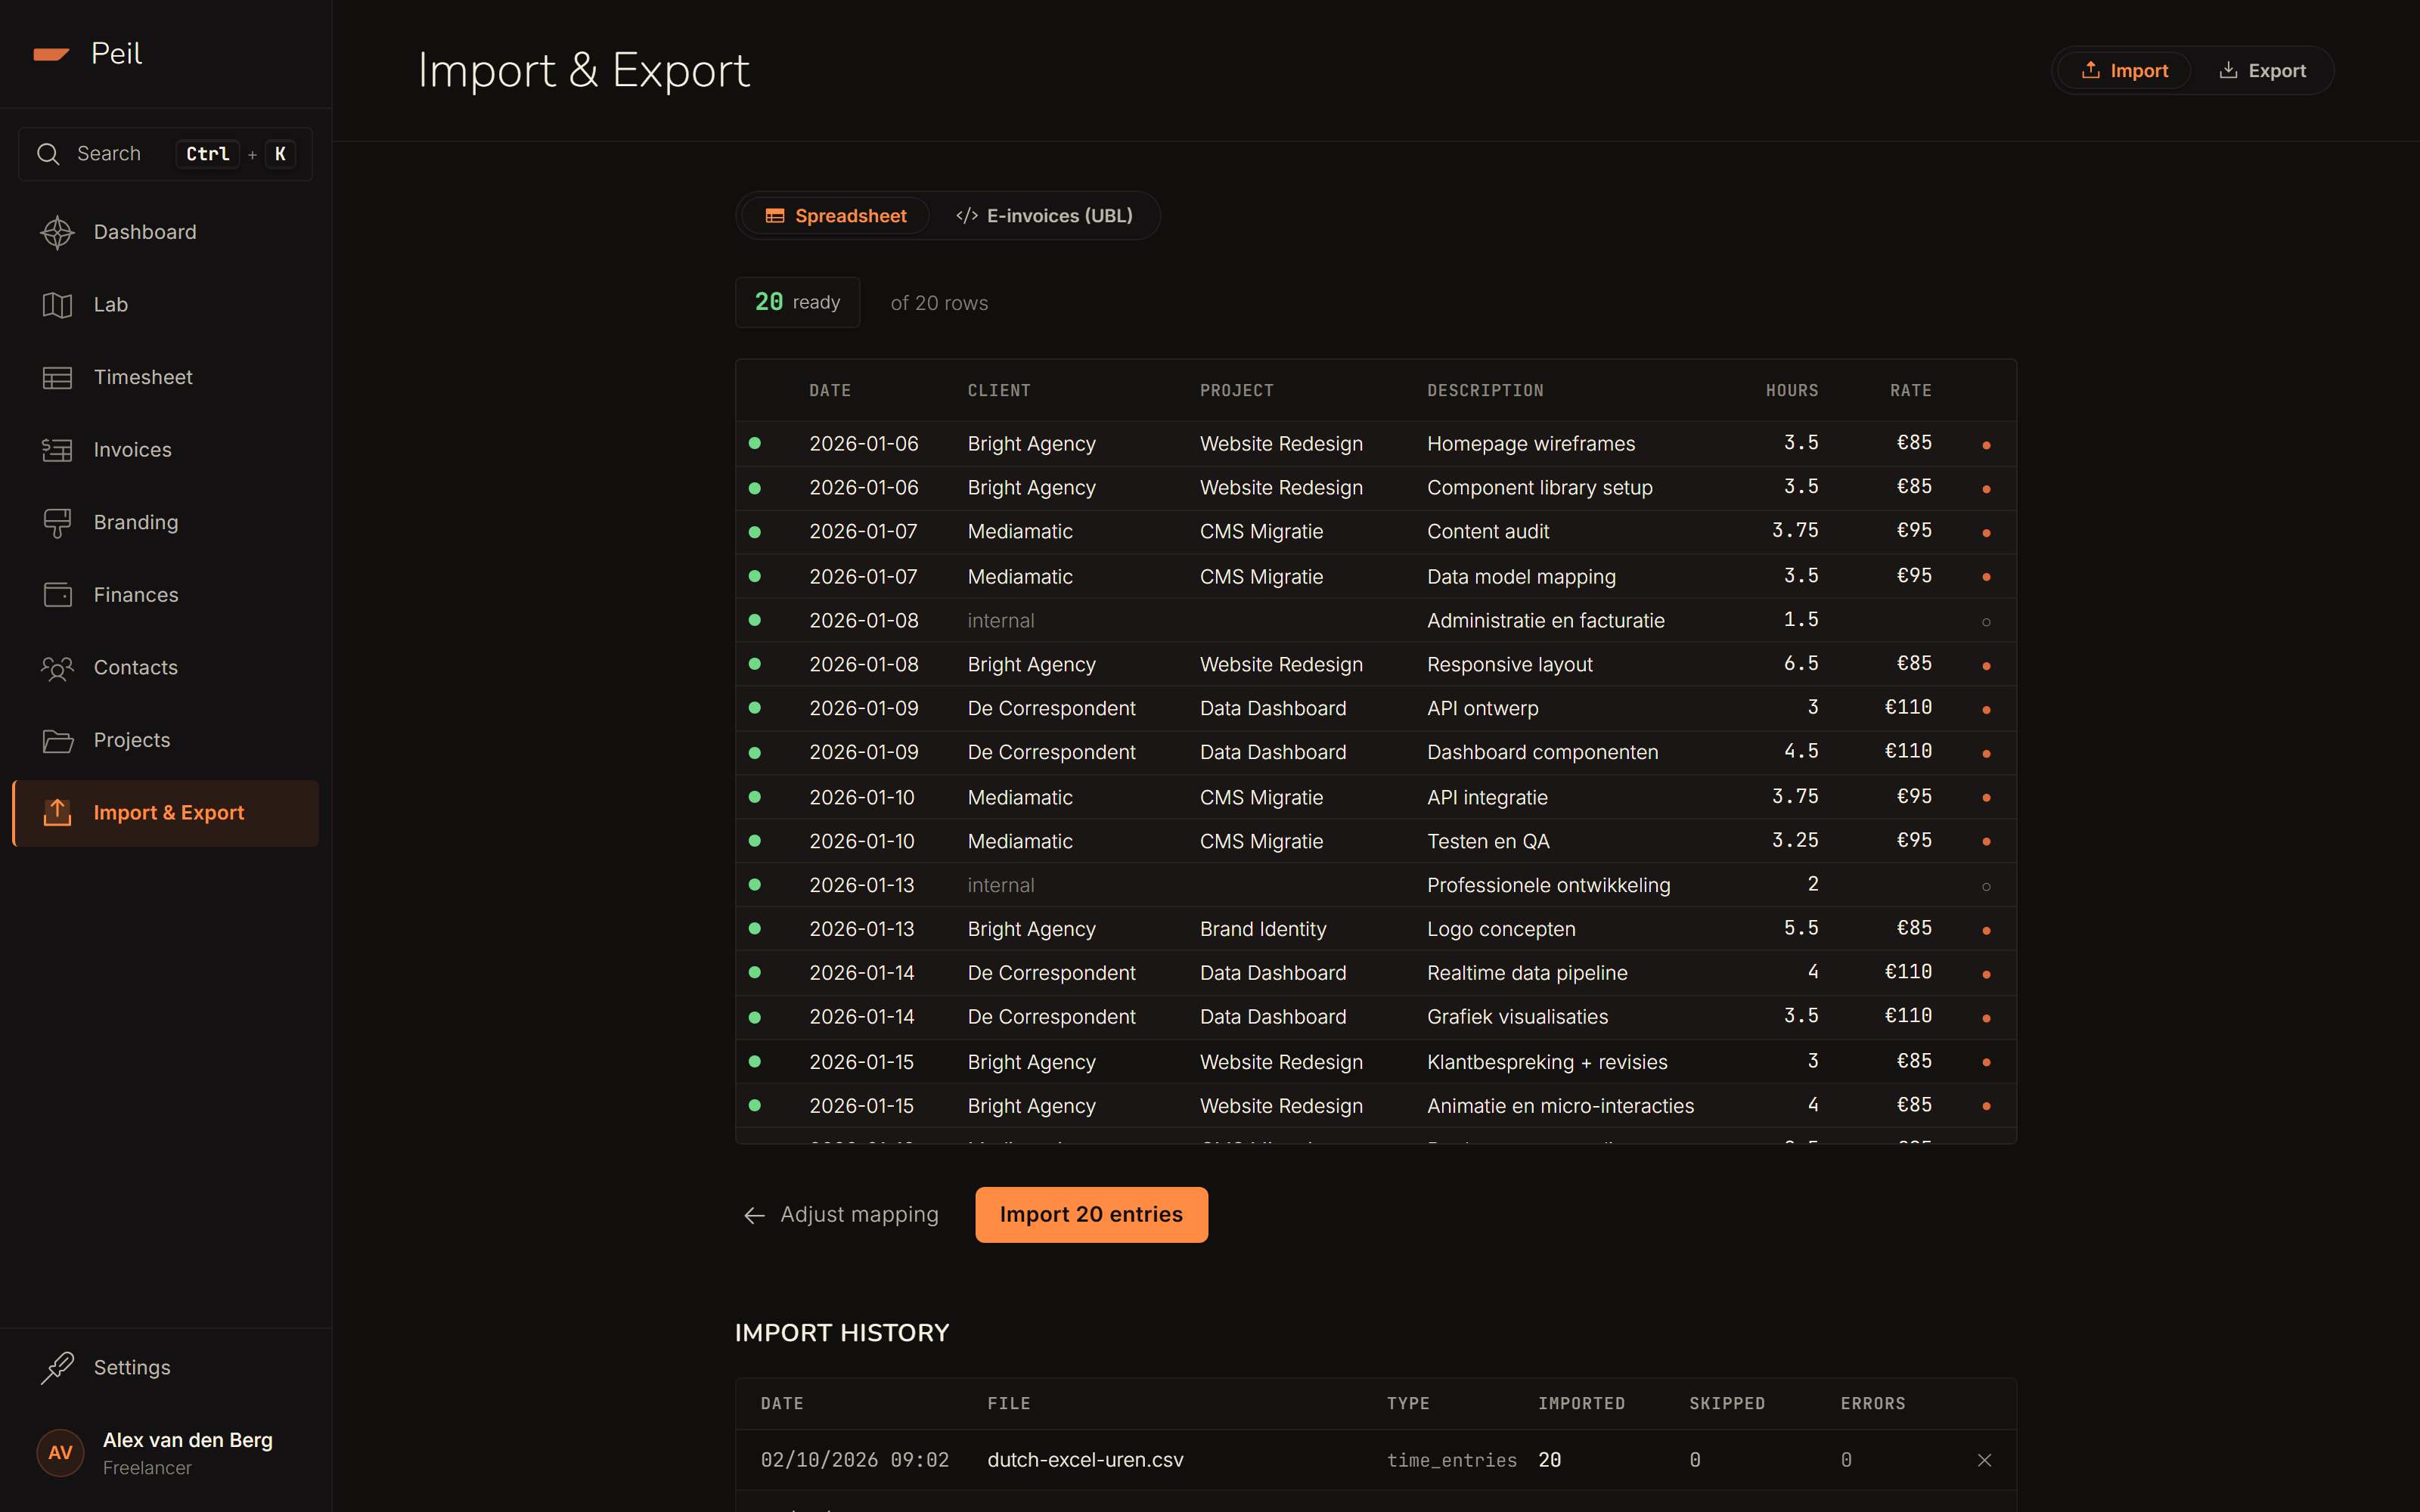Select the Spreadsheet tab
Viewport: 2420px width, 1512px height.
pos(835,216)
